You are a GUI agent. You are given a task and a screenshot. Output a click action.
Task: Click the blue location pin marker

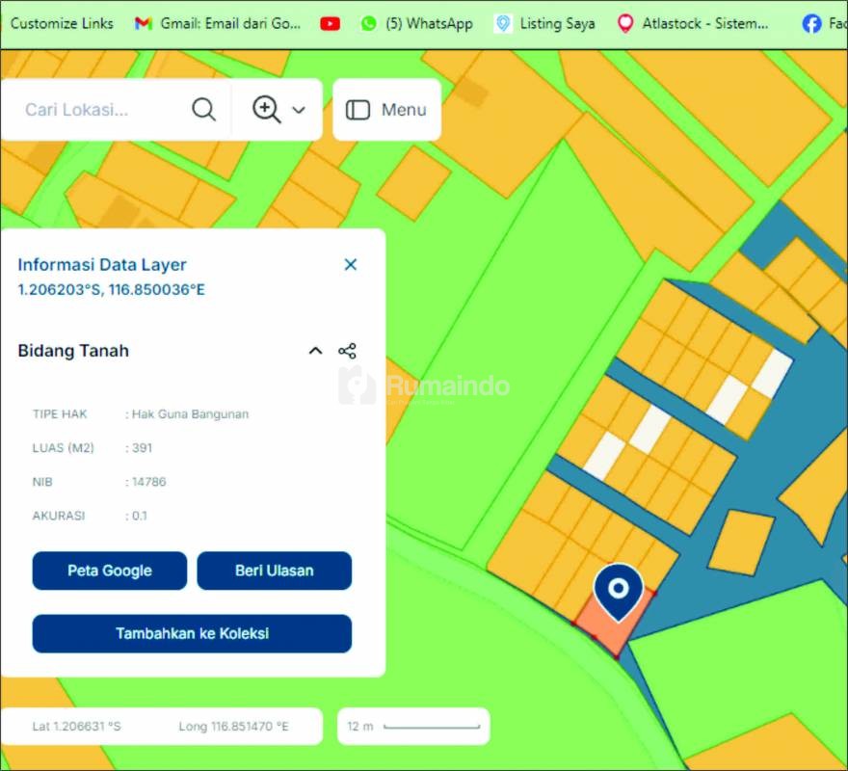[x=618, y=590]
